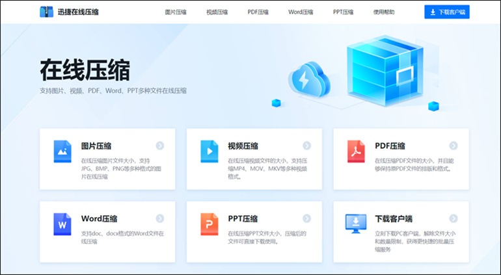
Task: Click the video file play icon
Action: click(x=210, y=151)
